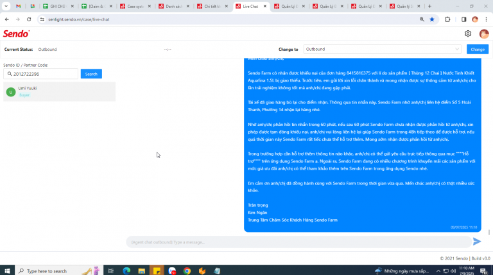Toggle the Chrome side panel icon
The width and height of the screenshot is (493, 275).
click(x=463, y=19)
